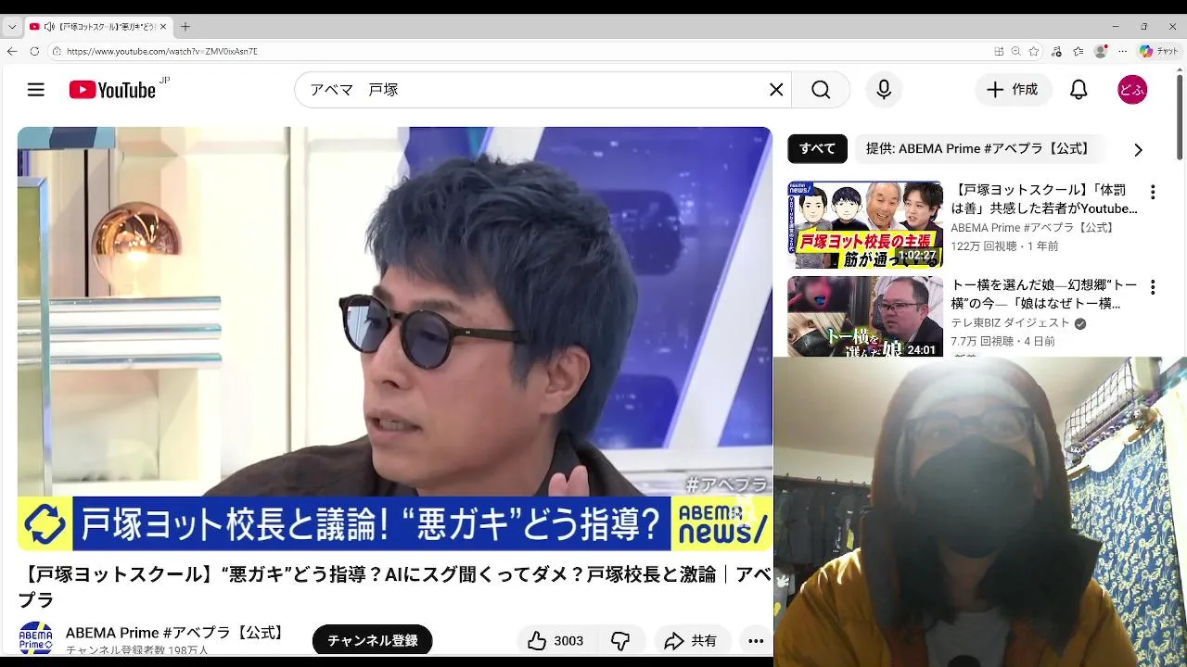Open ABEMA Prime channel avatar

(36, 638)
